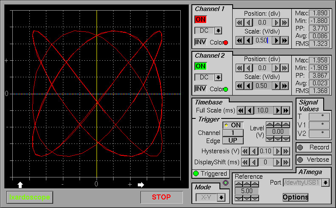Enable the Record toggle
Screen dimensions: 336x208
(x=313, y=147)
